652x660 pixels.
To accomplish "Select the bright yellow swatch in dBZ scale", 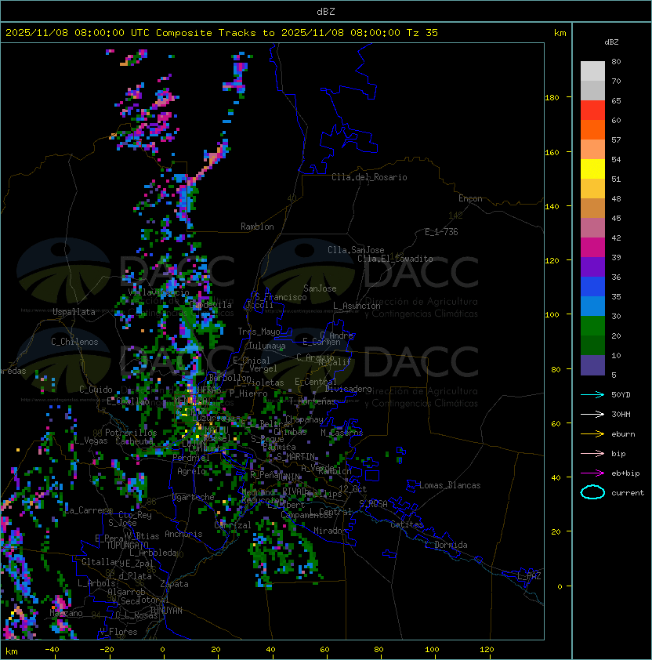I will coord(592,169).
